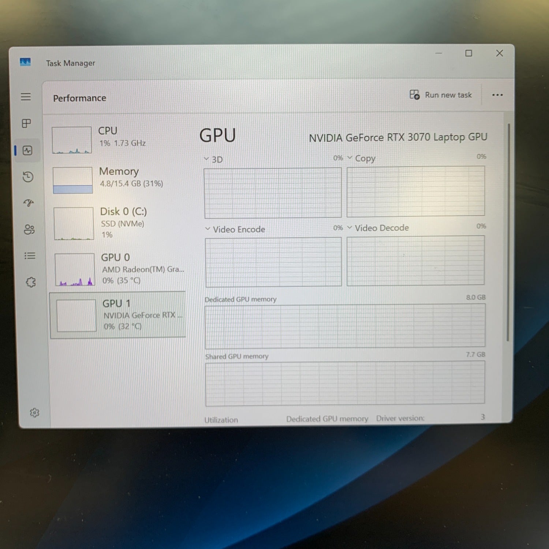Open the App history page icon
Image resolution: width=549 pixels, height=549 pixels.
tap(28, 177)
